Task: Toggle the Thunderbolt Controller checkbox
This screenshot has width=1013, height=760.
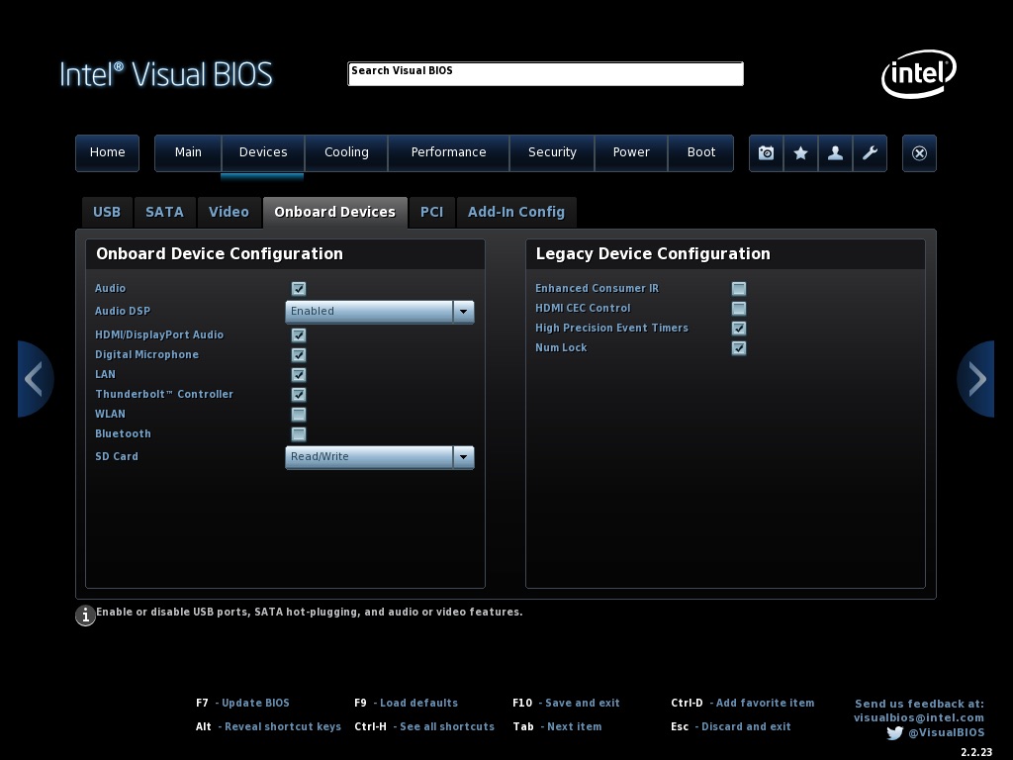Action: coord(299,394)
